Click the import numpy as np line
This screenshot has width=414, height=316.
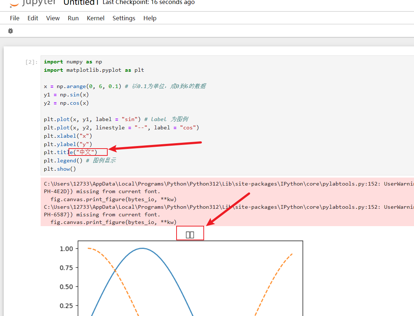(73, 62)
